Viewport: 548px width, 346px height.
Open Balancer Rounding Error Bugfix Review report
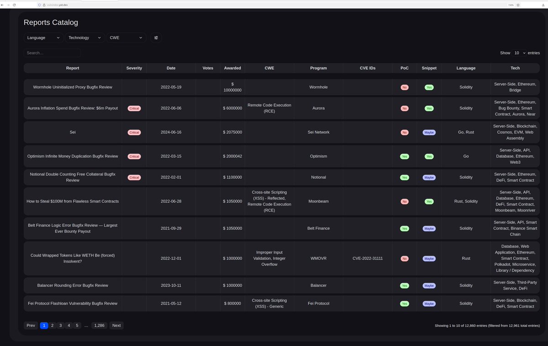pyautogui.click(x=73, y=285)
